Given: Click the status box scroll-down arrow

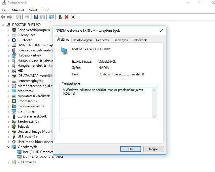Looking at the screenshot, I should click(154, 116).
